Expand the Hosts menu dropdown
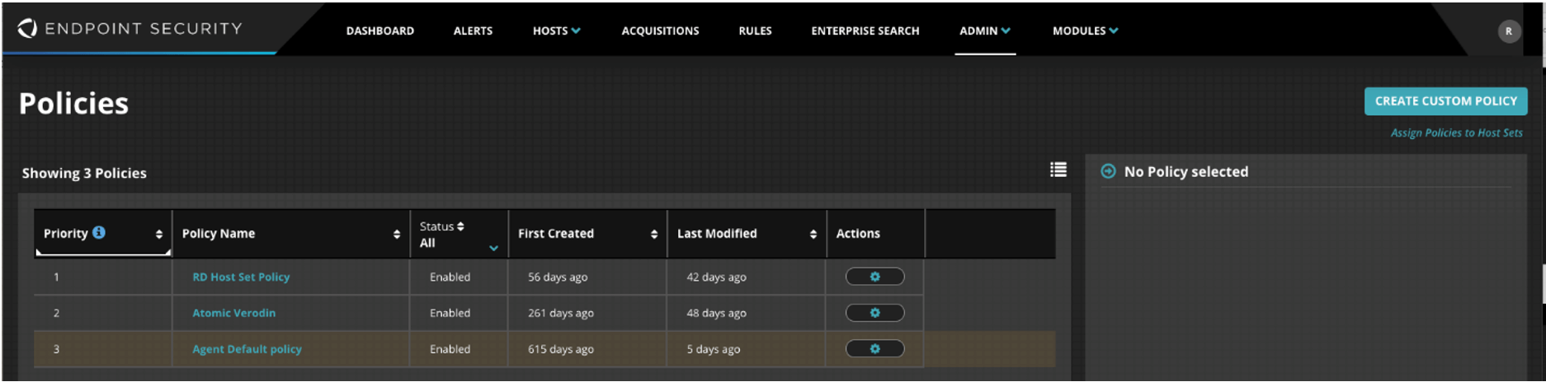 point(557,30)
